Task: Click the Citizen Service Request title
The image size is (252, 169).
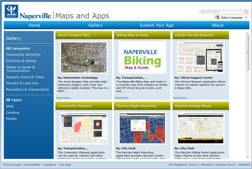Action: [x=194, y=35]
